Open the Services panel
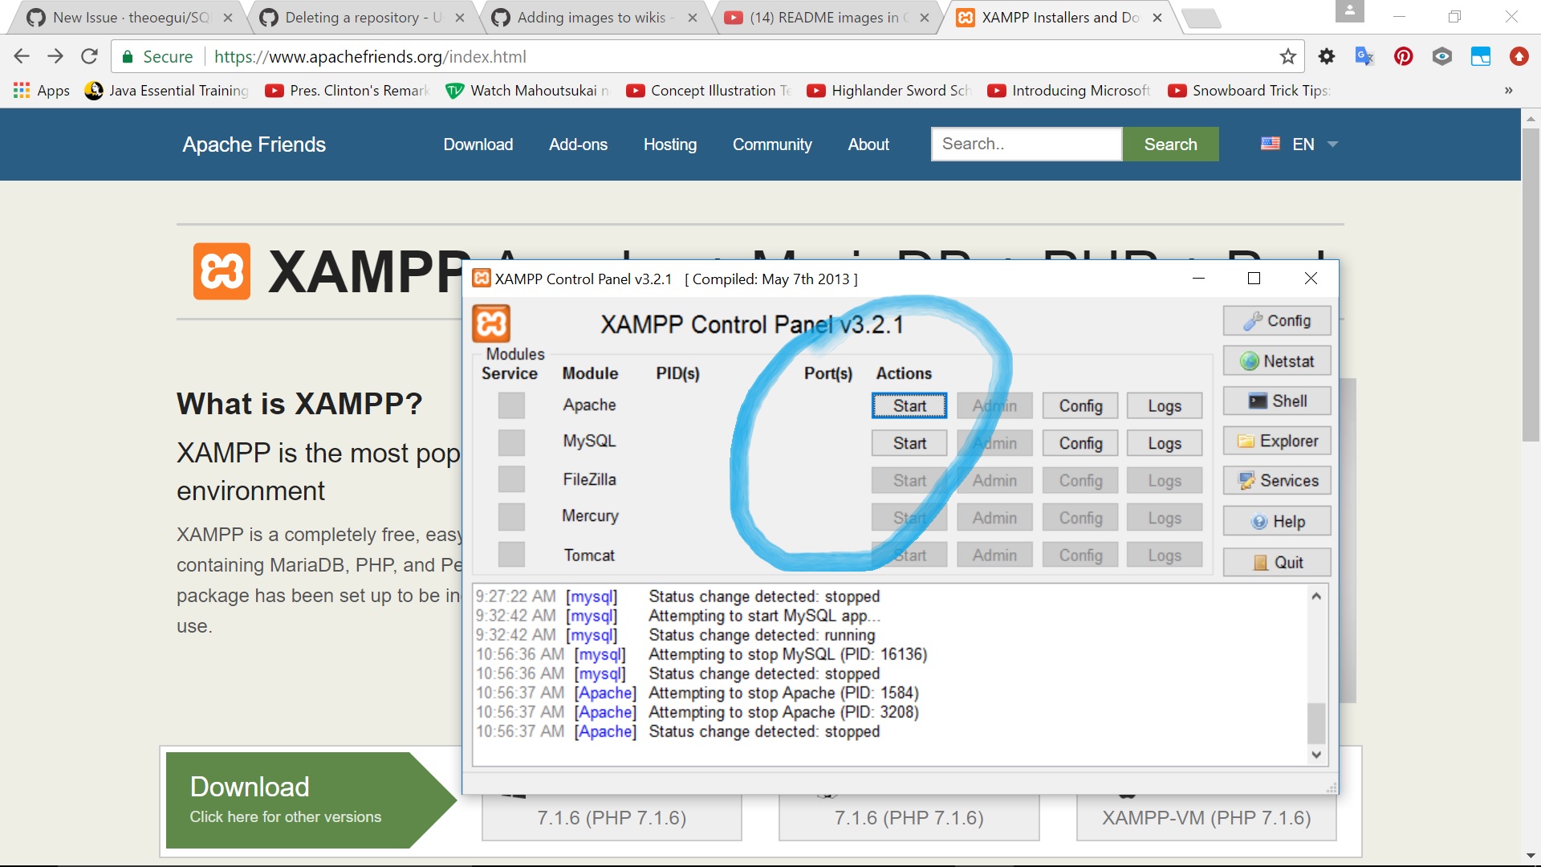Image resolution: width=1541 pixels, height=867 pixels. click(x=1276, y=481)
